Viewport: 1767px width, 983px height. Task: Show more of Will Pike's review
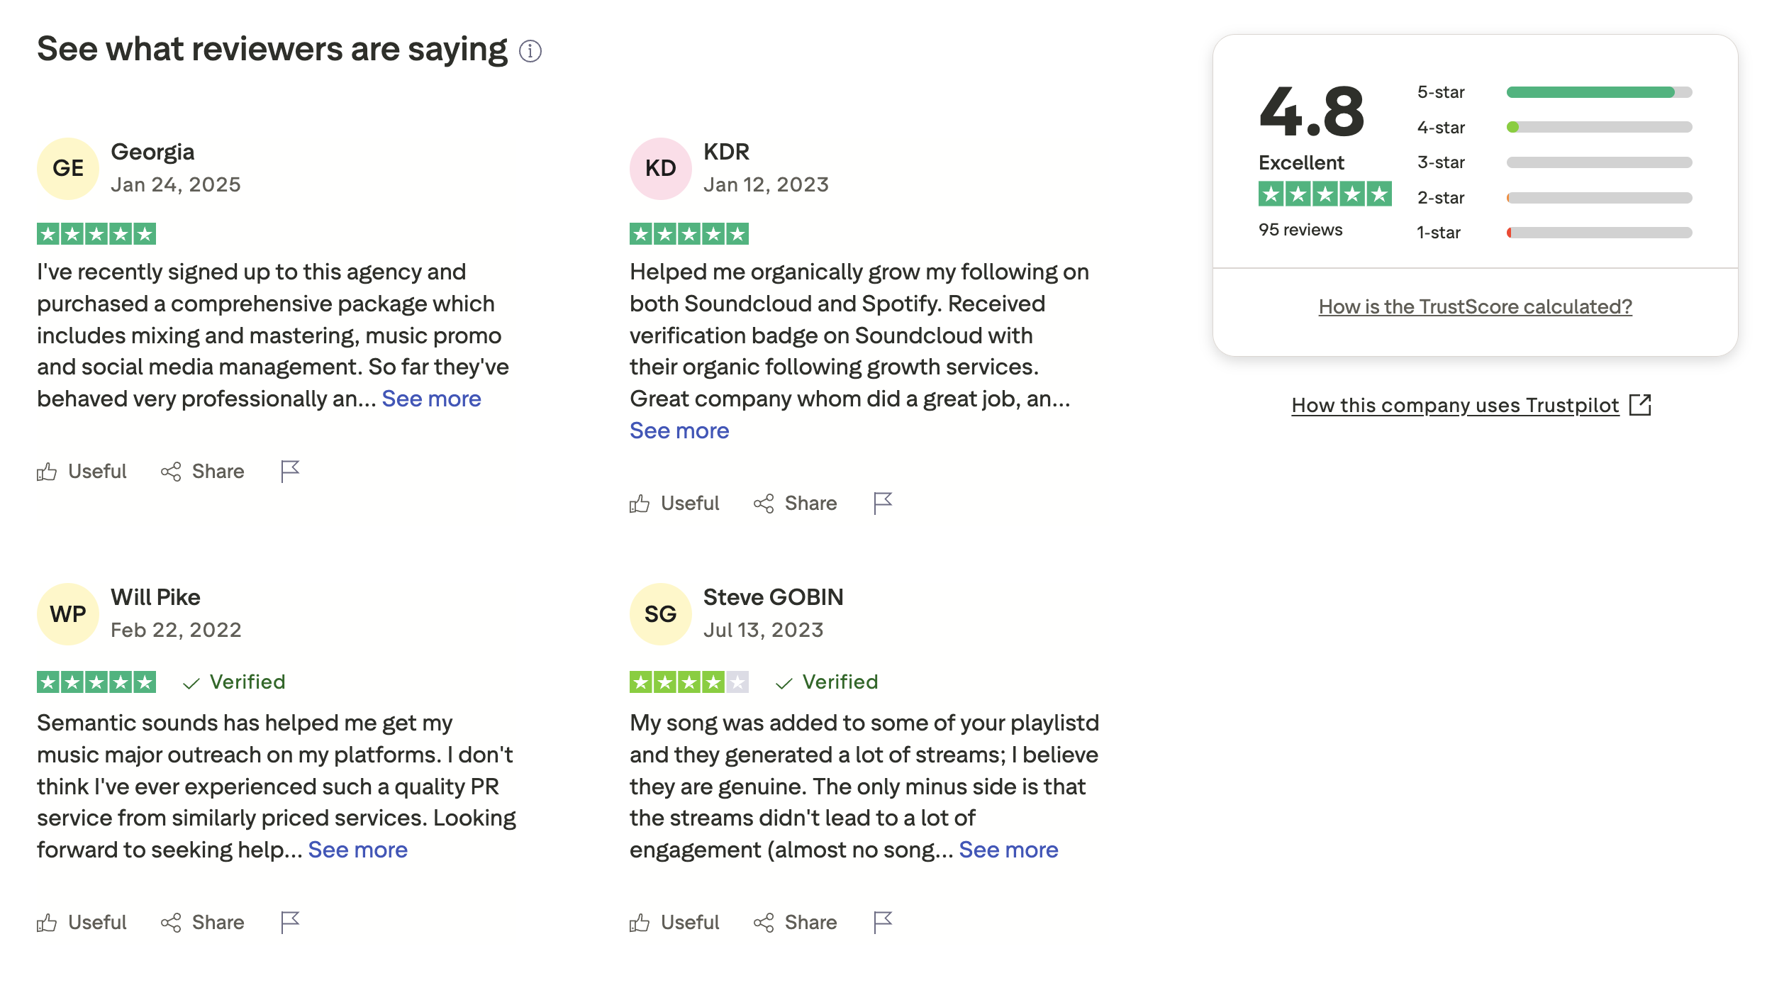pyautogui.click(x=357, y=850)
